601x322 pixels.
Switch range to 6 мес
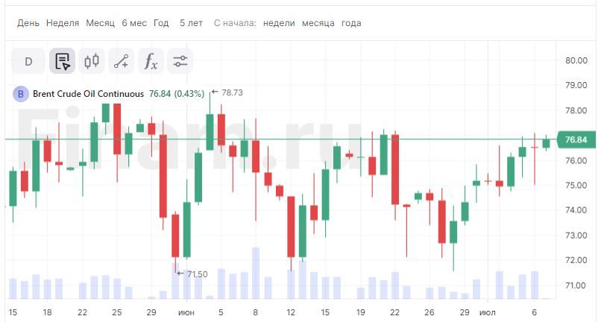pyautogui.click(x=134, y=23)
